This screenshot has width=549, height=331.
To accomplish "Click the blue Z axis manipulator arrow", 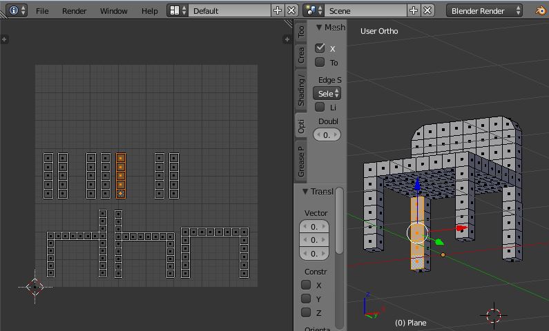I will point(417,185).
